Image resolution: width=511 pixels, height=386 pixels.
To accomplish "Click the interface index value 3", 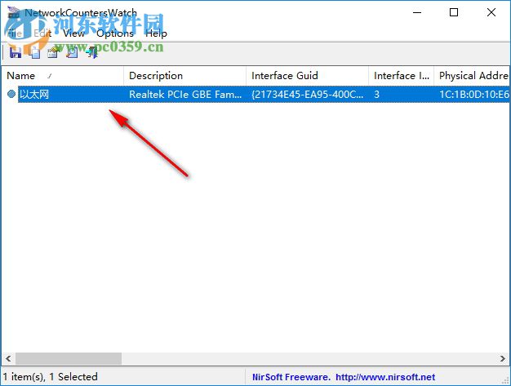I will click(377, 95).
